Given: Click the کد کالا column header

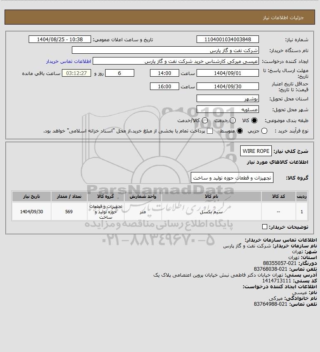Looking at the screenshot, I should (x=278, y=197).
